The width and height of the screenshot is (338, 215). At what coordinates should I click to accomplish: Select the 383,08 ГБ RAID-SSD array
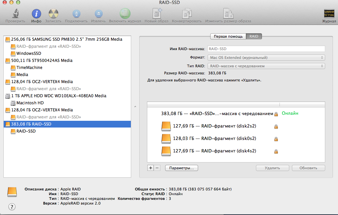pyautogui.click(x=67, y=124)
